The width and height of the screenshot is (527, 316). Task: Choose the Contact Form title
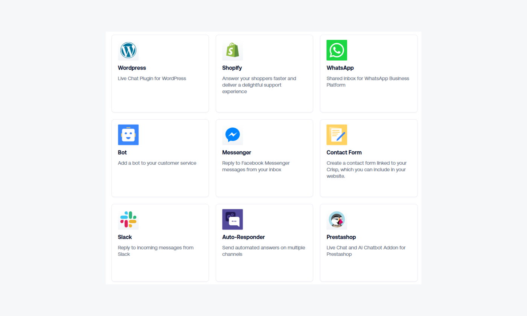click(344, 153)
